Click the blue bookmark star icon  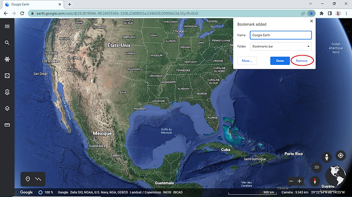pyautogui.click(x=311, y=13)
